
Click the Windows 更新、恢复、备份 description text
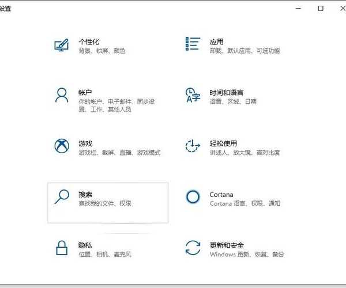247,255
